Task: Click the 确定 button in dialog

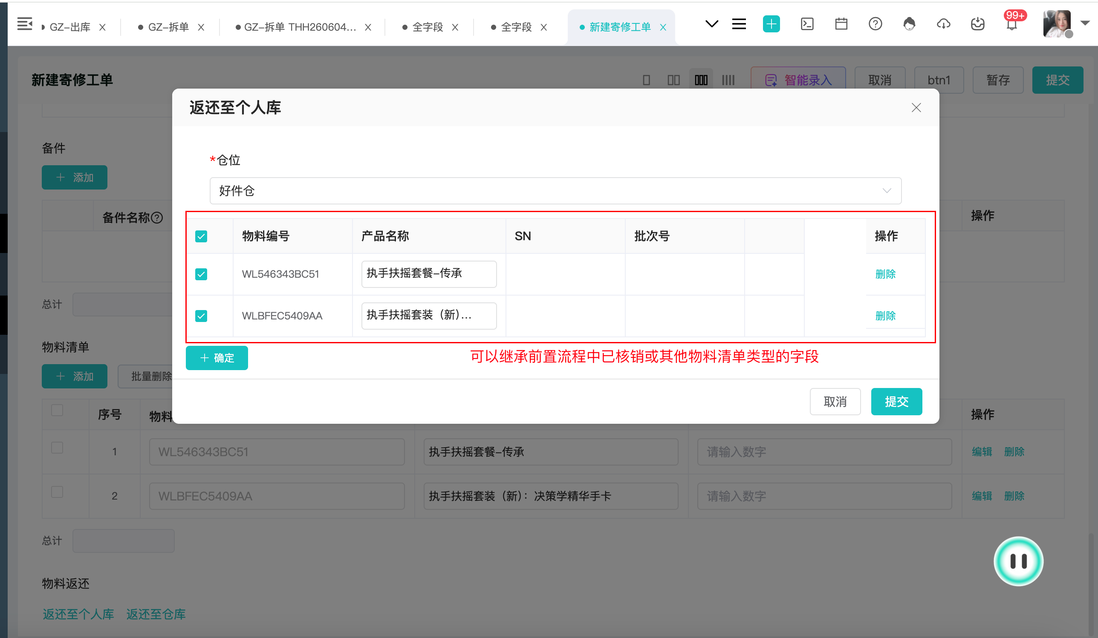Action: tap(217, 358)
